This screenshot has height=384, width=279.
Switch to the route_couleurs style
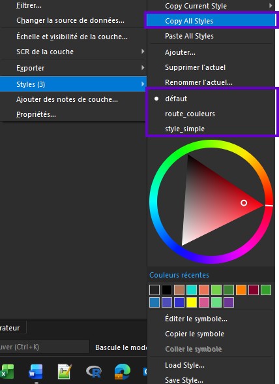point(211,114)
